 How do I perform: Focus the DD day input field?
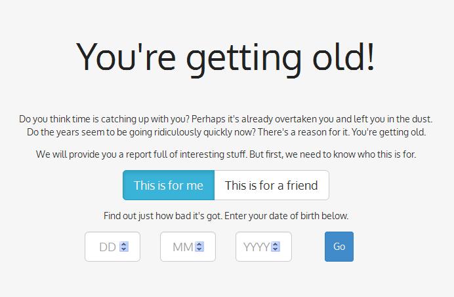click(x=105, y=247)
